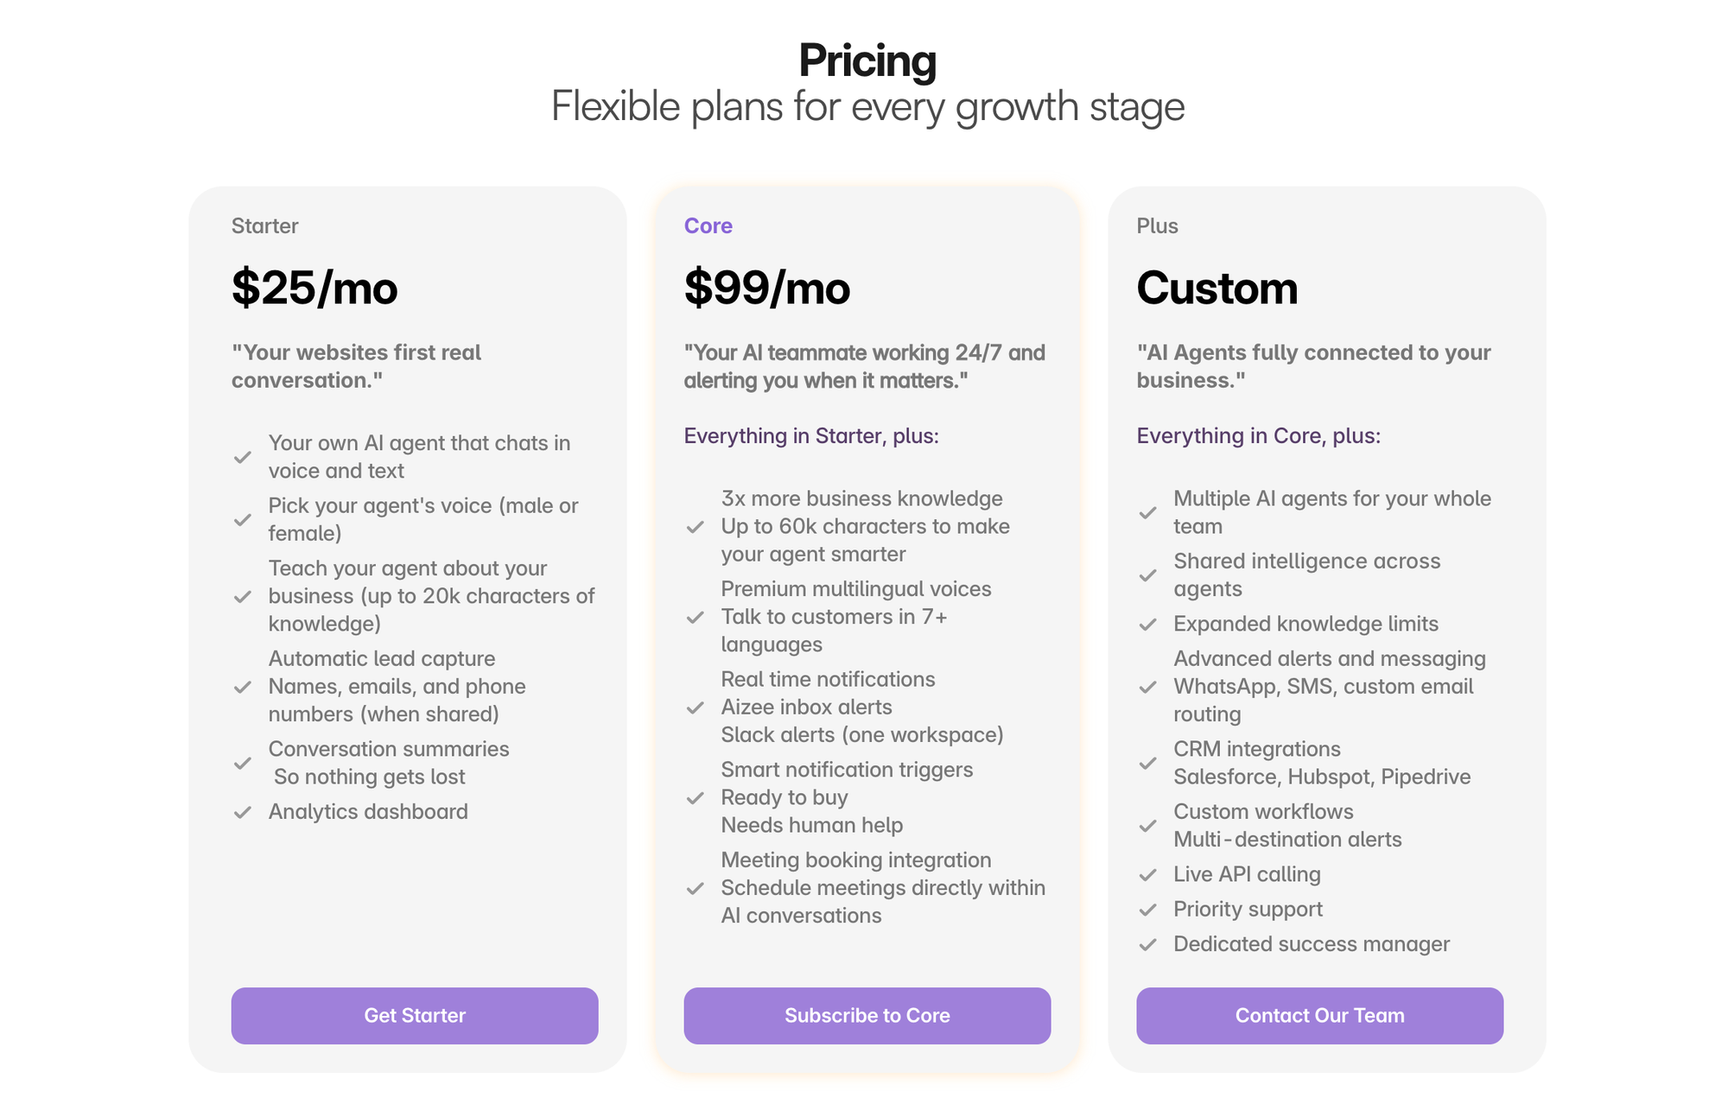Click checkmark next to Premium multilingual voices

[x=695, y=617]
